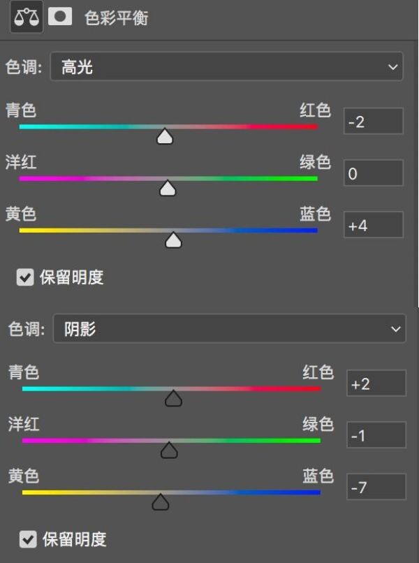Click highlights 洋红-绿色 slider handle
Image resolution: width=419 pixels, height=563 pixels.
[x=168, y=188]
